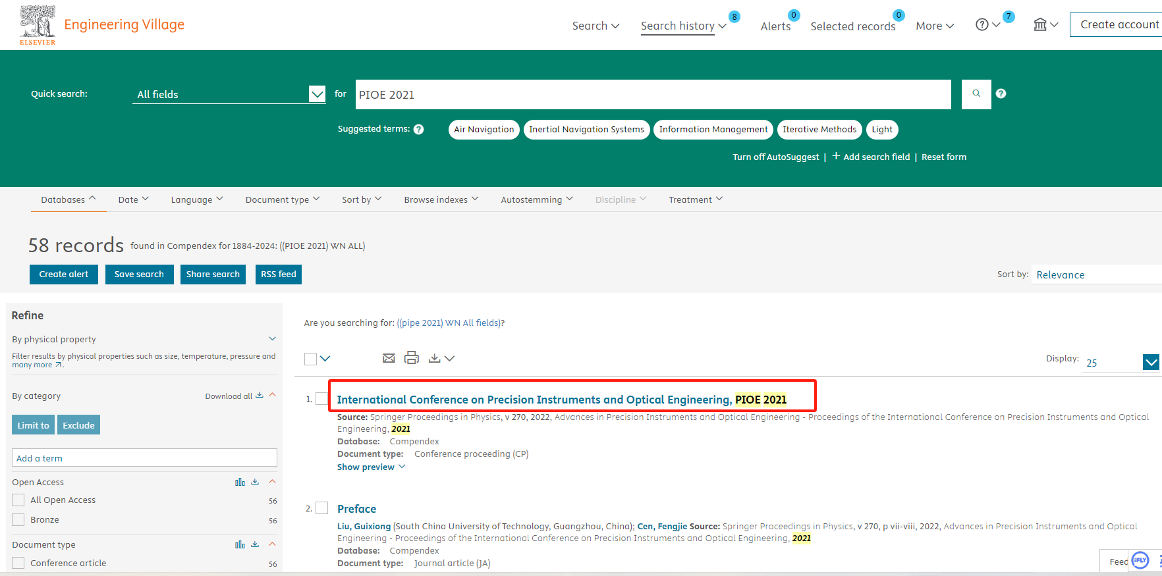This screenshot has height=576, width=1162.
Task: Open Search history menu
Action: [684, 26]
